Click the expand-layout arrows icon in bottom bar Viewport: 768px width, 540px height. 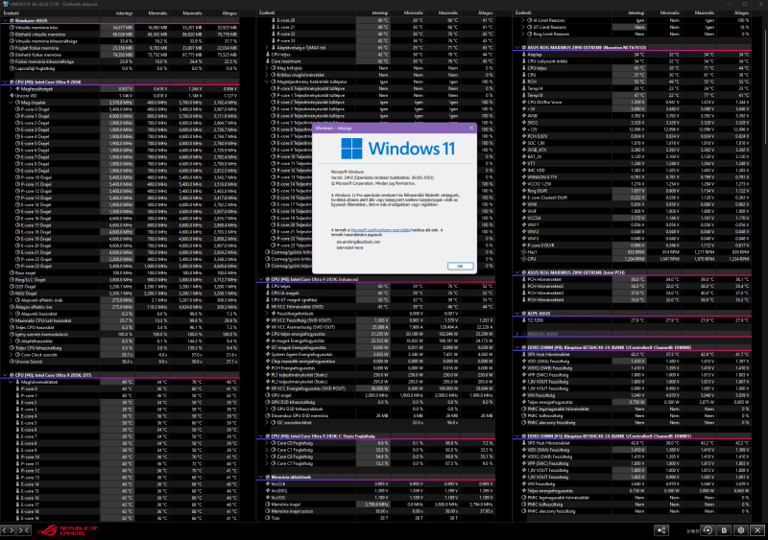(9, 529)
